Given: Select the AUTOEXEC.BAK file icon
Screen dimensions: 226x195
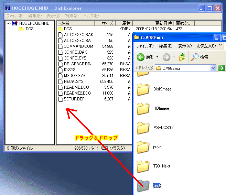Looking at the screenshot, I should point(61,35).
